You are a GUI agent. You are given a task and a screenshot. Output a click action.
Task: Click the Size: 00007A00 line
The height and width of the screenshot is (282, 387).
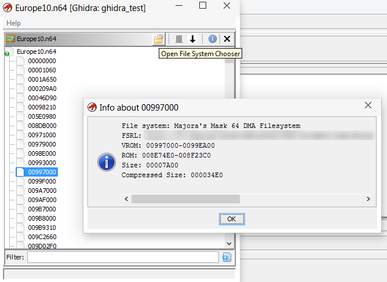150,165
